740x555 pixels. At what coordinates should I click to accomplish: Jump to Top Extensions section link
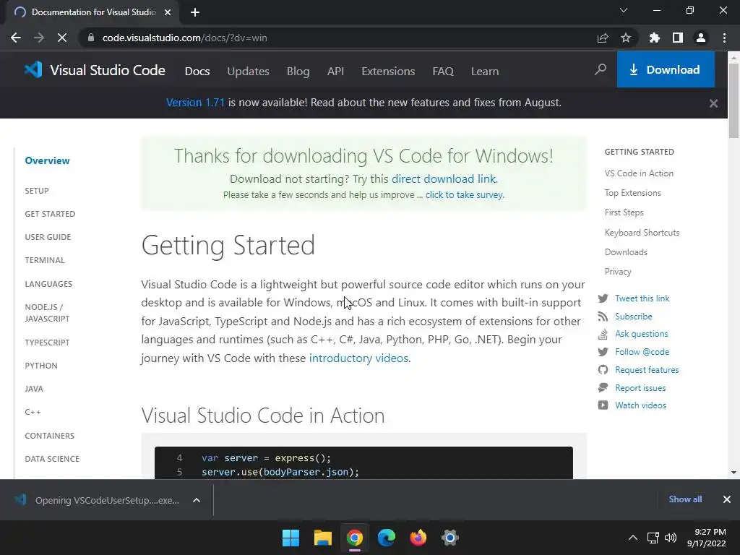point(632,193)
